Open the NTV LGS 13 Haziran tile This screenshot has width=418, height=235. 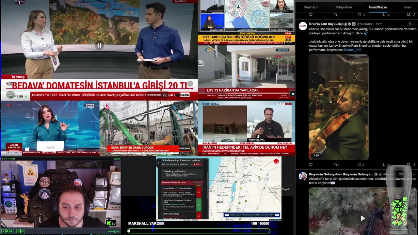tap(246, 72)
